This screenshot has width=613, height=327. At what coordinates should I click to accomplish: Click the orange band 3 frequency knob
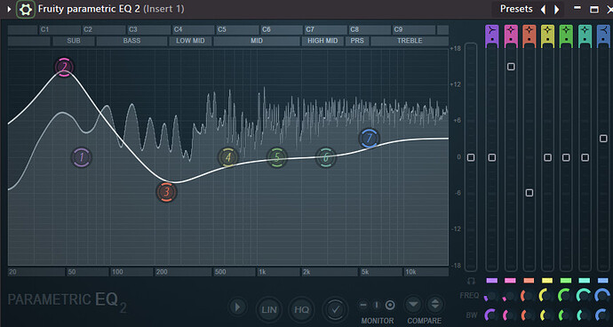click(529, 296)
